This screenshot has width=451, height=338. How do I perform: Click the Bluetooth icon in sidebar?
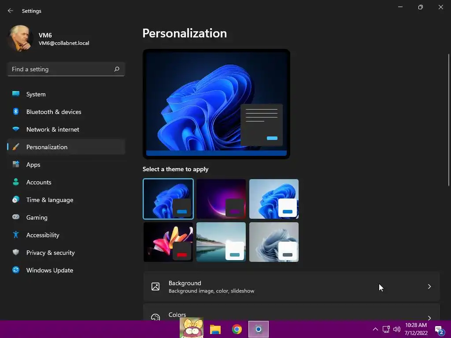click(x=16, y=111)
